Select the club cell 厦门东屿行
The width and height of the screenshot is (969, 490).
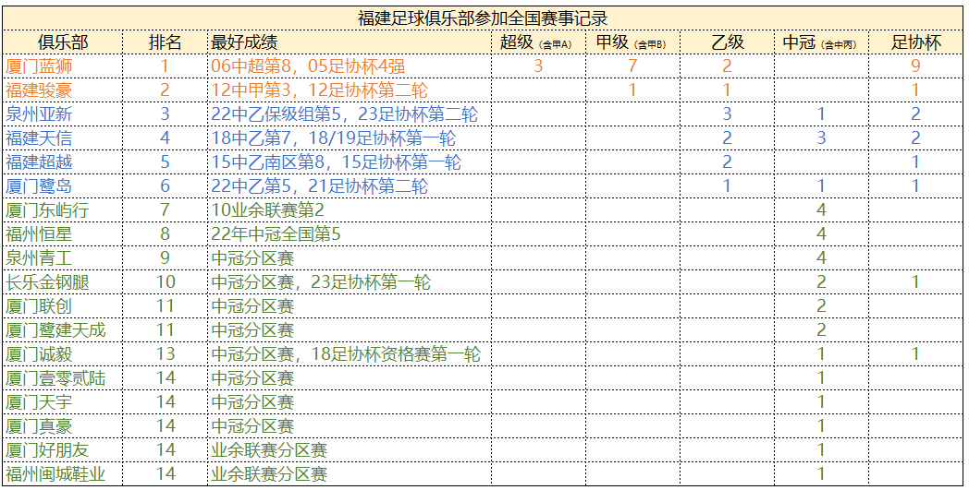click(x=63, y=209)
